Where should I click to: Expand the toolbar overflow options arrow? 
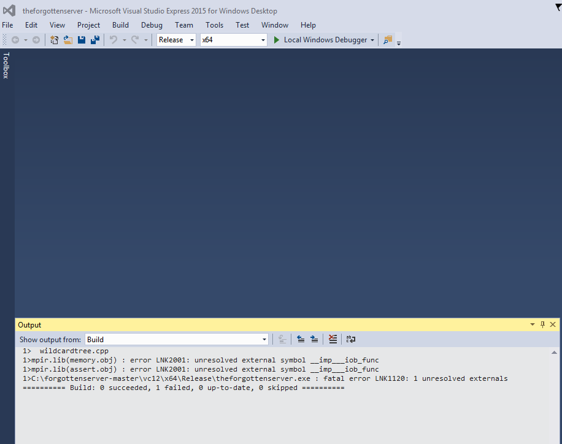(399, 44)
